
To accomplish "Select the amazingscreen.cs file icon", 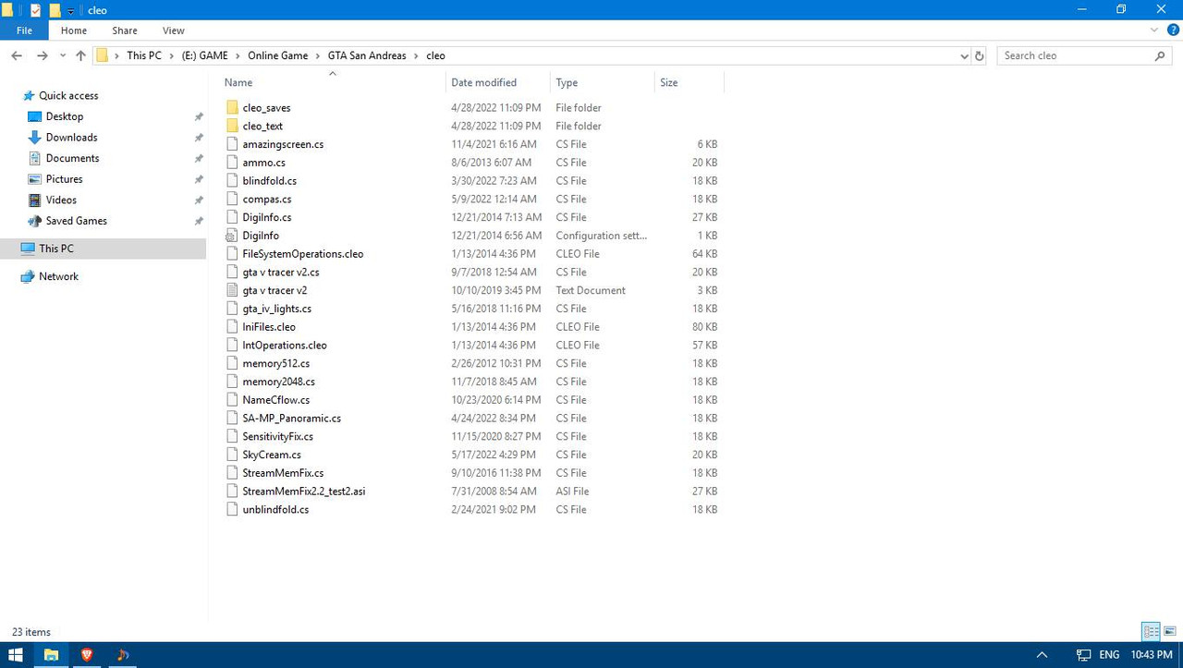I will click(x=232, y=144).
